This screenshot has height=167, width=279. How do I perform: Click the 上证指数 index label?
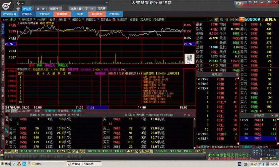11,151
